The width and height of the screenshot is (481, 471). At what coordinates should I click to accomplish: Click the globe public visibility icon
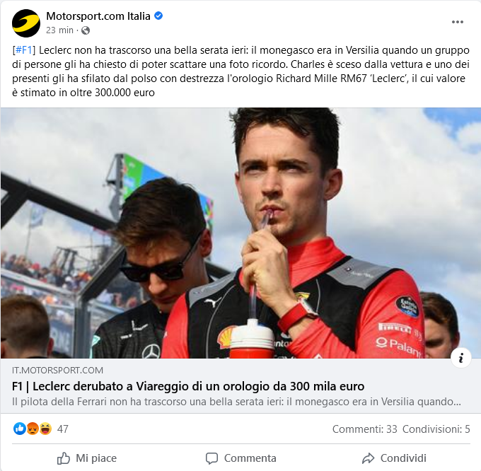[x=86, y=30]
